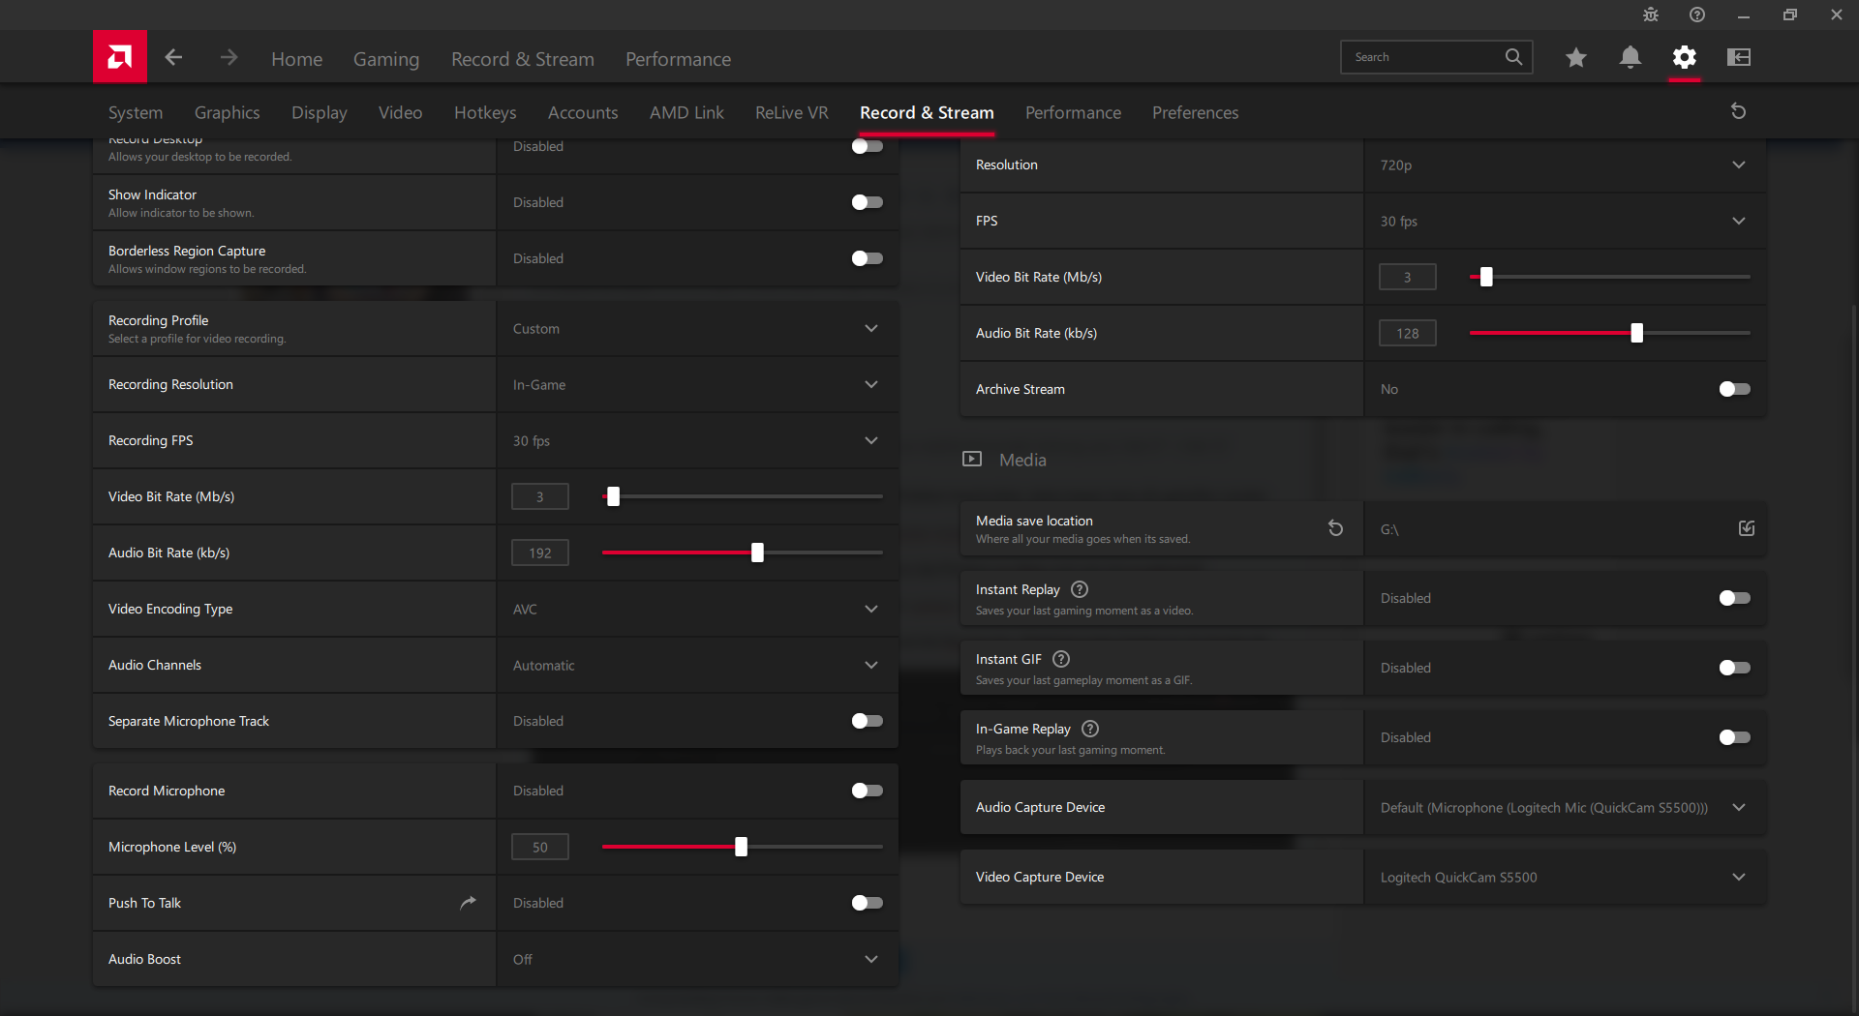
Task: Go to Gaming in top navigation
Action: click(386, 59)
